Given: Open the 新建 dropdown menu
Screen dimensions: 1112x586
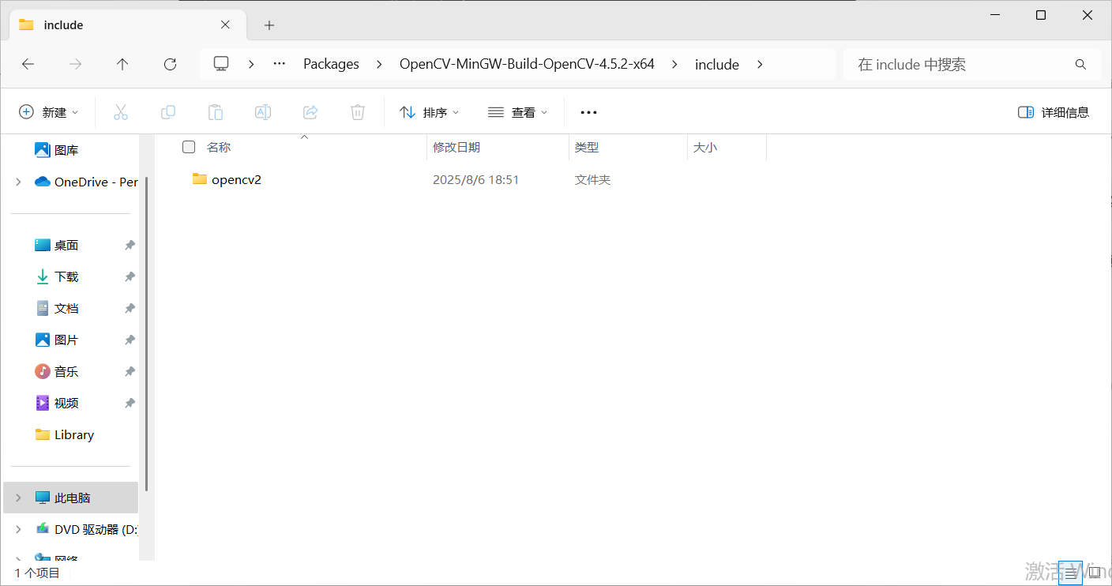Looking at the screenshot, I should 49,111.
